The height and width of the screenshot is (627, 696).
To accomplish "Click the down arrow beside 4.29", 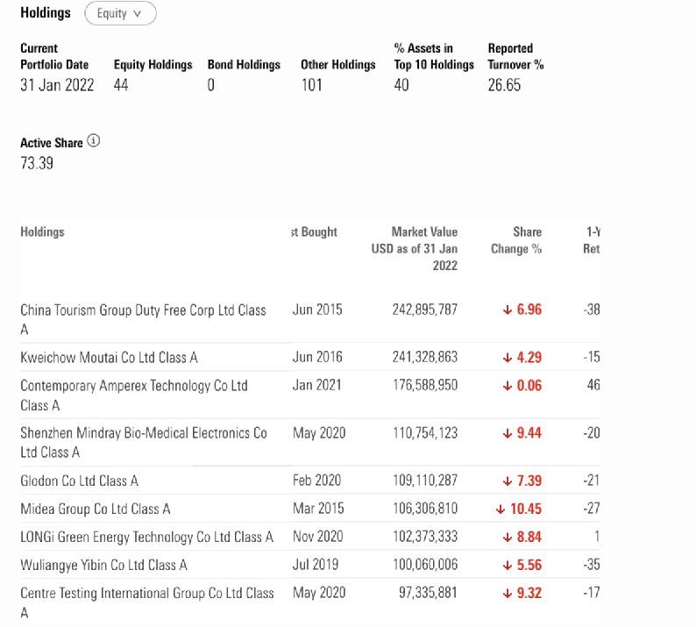I will [x=507, y=358].
